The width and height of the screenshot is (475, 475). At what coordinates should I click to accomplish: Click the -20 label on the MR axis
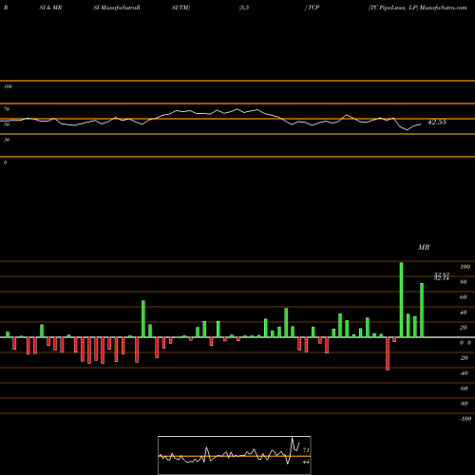464,358
